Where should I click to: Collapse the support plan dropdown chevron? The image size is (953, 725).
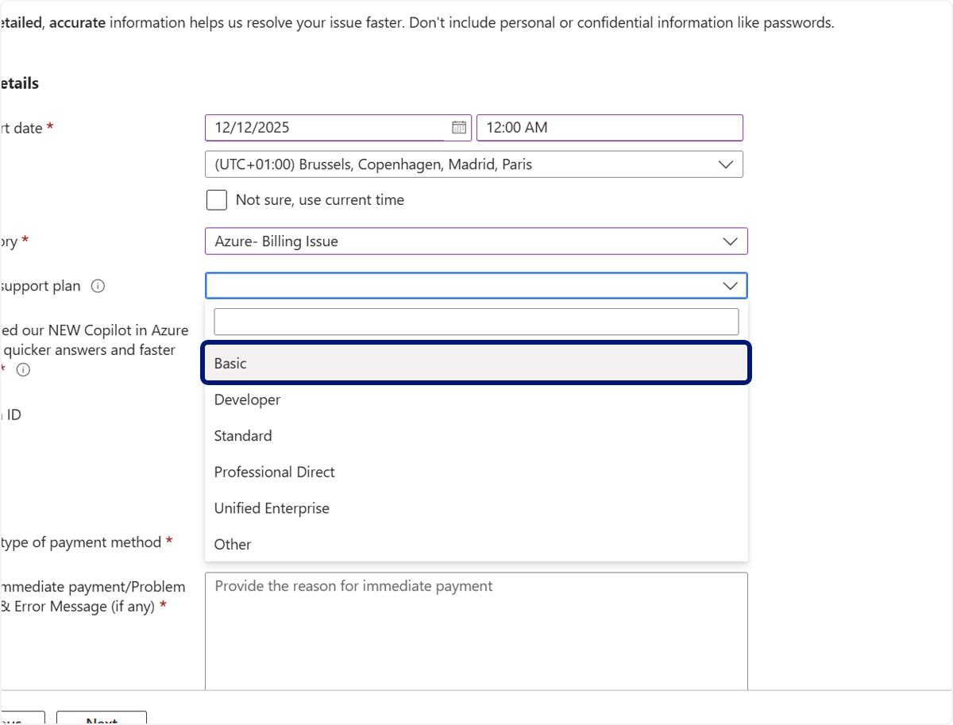(730, 286)
